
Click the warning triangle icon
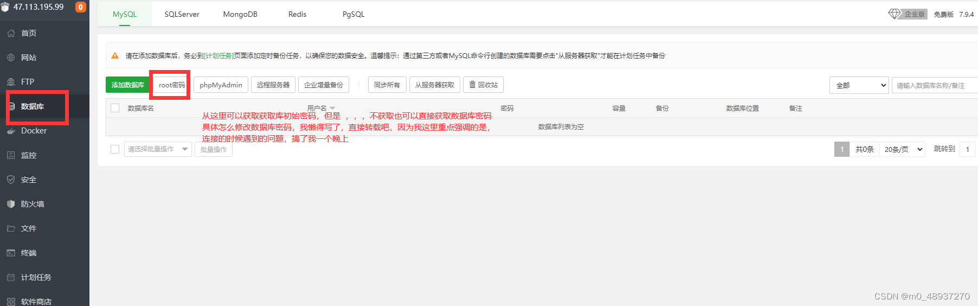115,55
